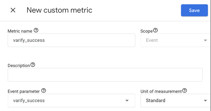Expand the Scope dropdown arrow
This screenshot has height=111, width=211.
[x=205, y=41]
